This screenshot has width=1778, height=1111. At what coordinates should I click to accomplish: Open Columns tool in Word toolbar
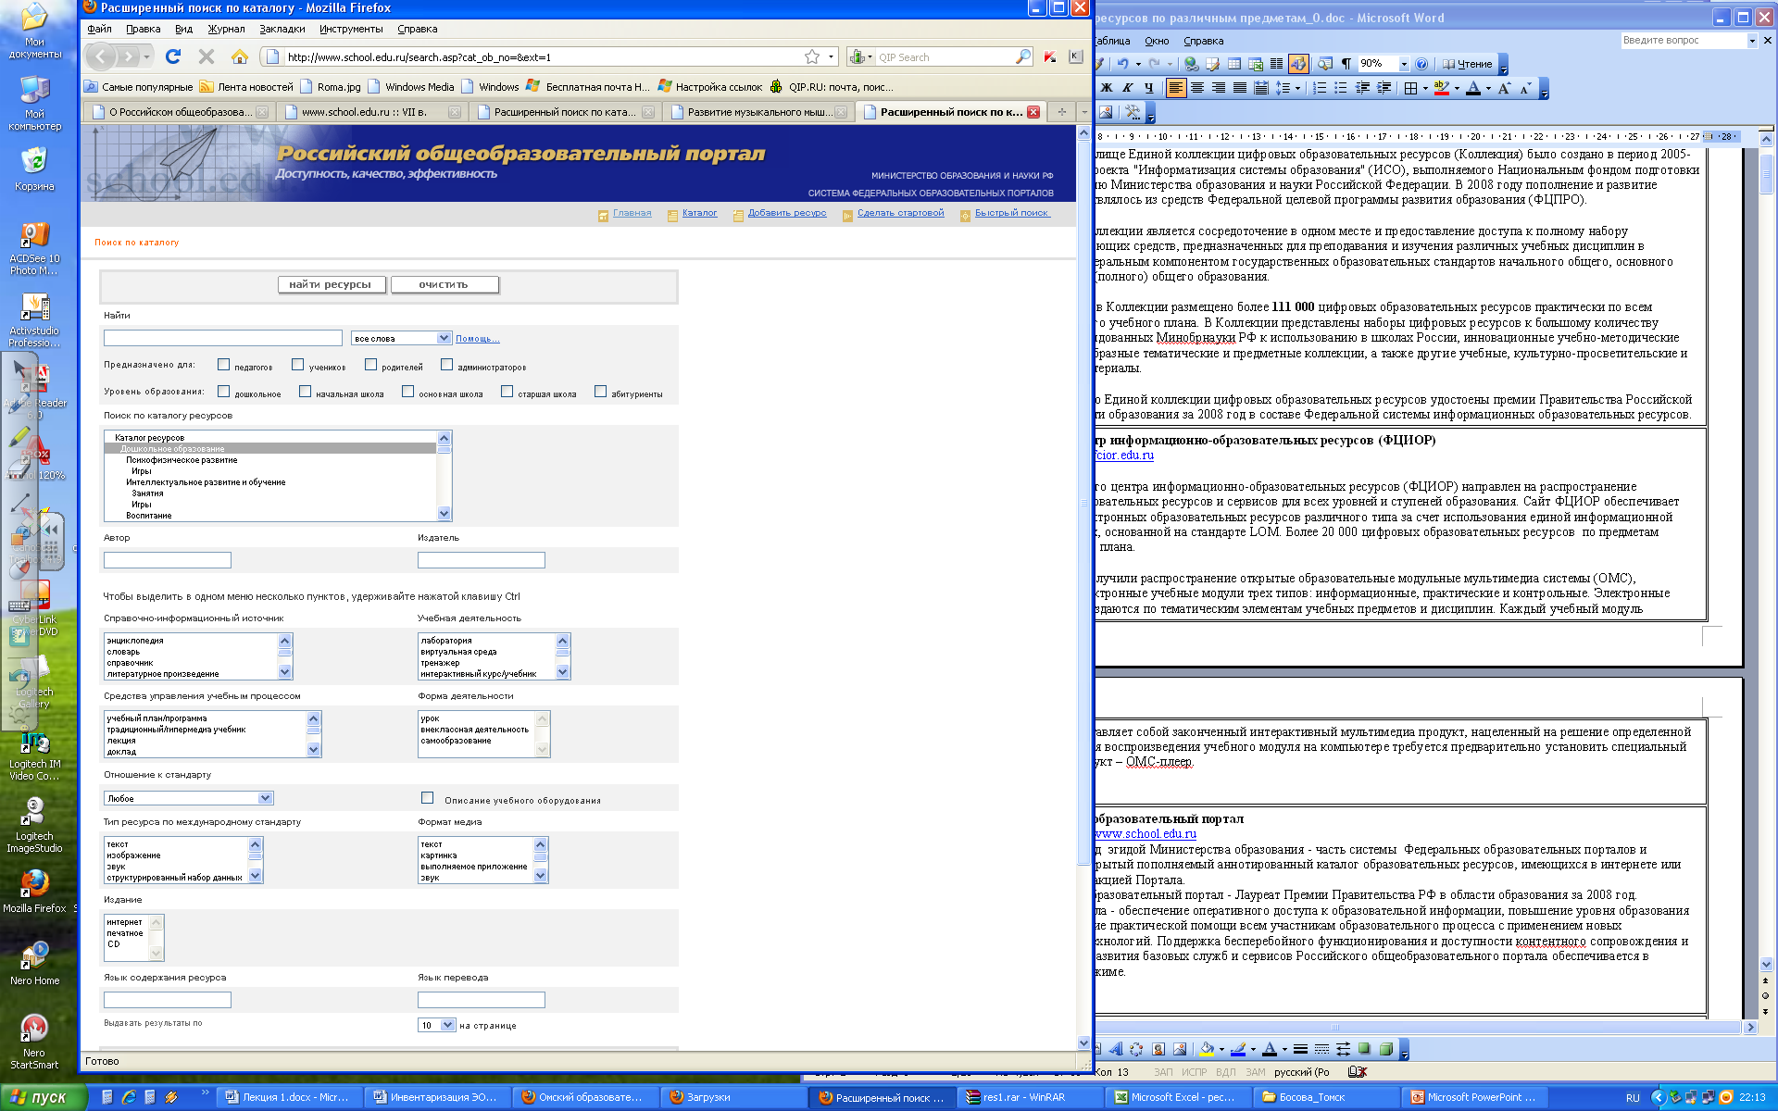click(x=1276, y=64)
